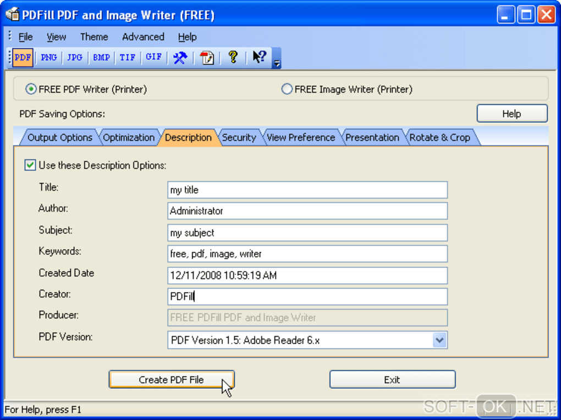Image resolution: width=561 pixels, height=420 pixels.
Task: Click the disabled Producer field
Action: point(307,317)
